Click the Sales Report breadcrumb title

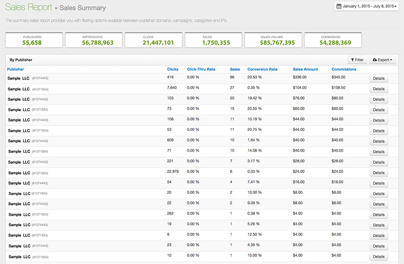click(x=28, y=7)
